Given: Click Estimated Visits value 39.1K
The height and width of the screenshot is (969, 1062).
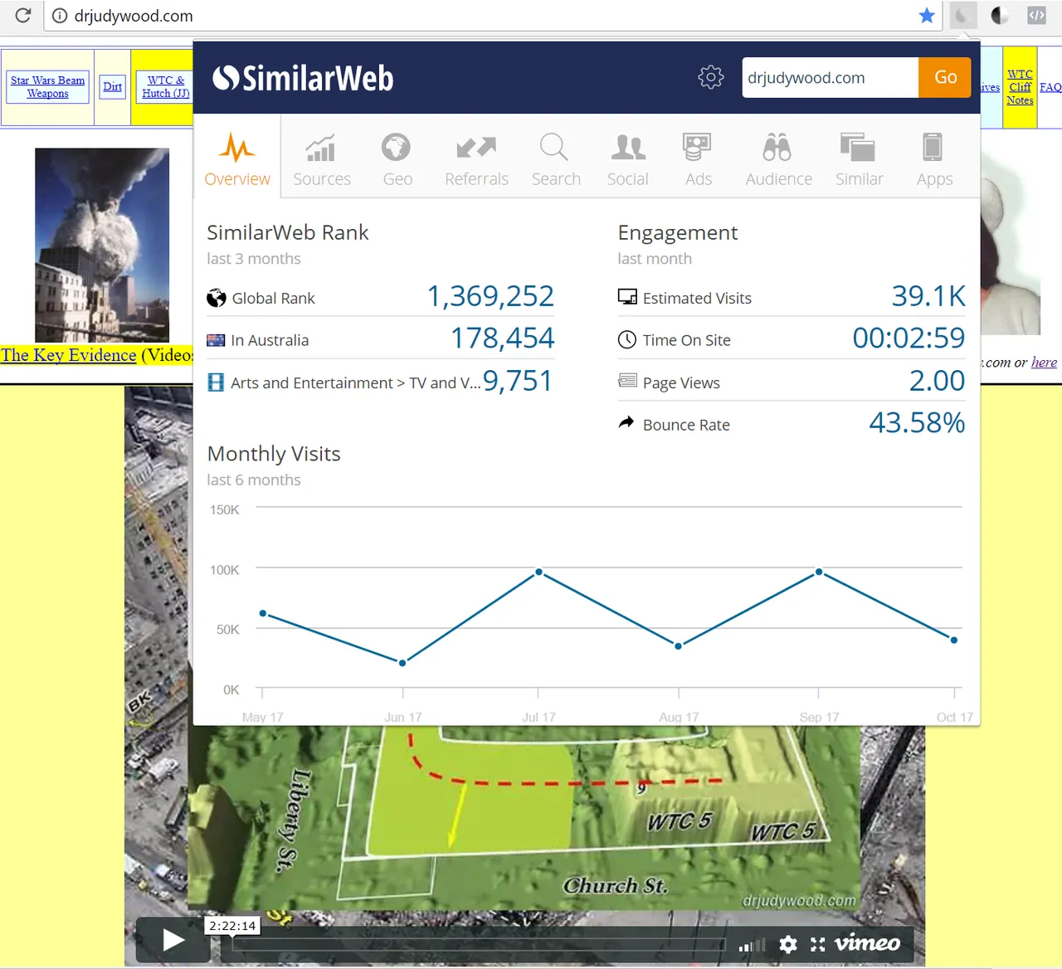Looking at the screenshot, I should 928,296.
